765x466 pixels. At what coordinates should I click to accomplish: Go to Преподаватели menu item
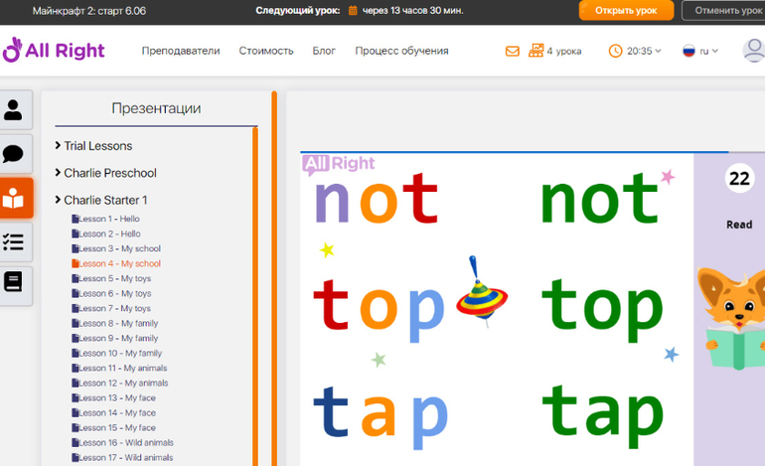coord(181,51)
